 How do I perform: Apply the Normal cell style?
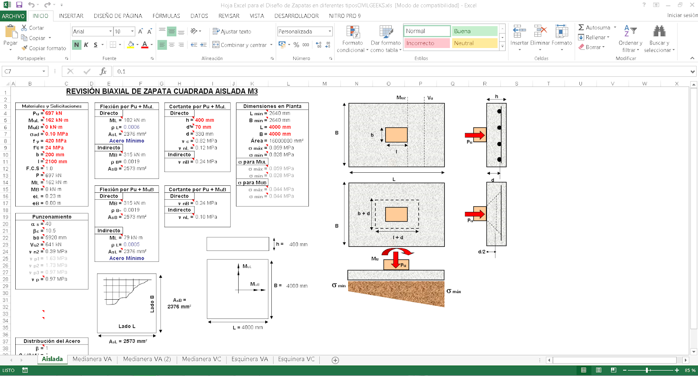point(427,31)
